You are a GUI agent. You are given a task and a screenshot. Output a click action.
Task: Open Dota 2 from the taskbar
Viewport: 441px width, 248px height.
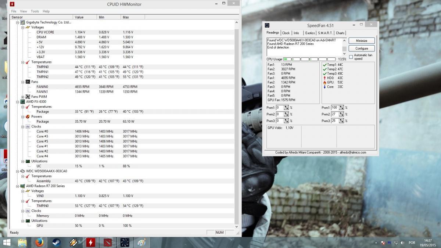pyautogui.click(x=108, y=242)
